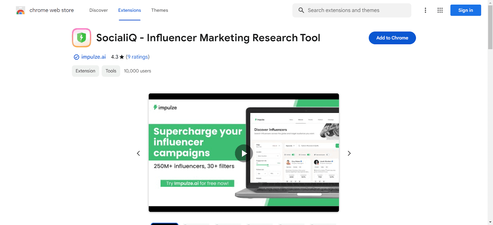
Task: Switch to the Extensions tab
Action: (129, 10)
